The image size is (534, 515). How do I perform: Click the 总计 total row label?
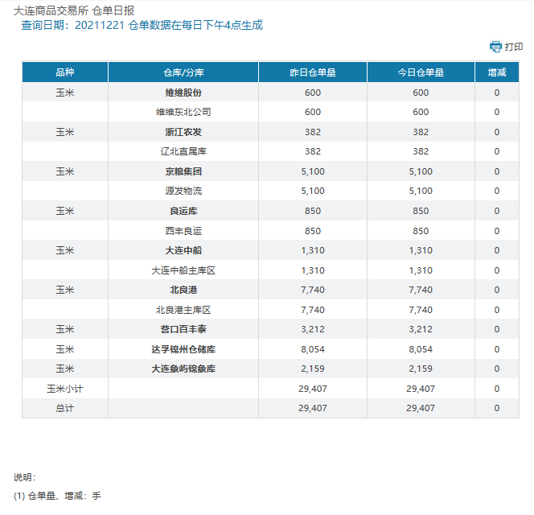click(64, 408)
